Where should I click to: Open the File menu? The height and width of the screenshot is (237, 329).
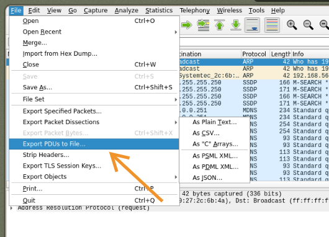click(16, 11)
